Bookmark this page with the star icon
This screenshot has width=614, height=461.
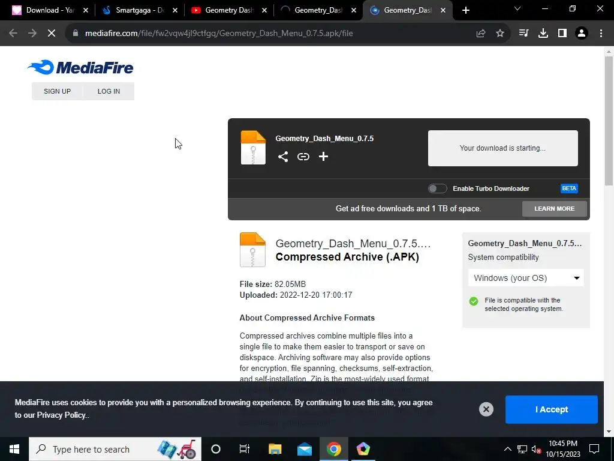pos(500,34)
